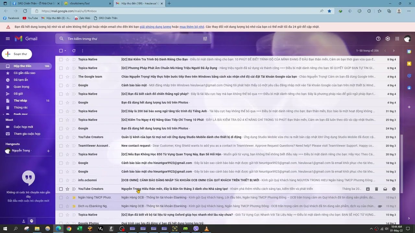Click the browser address bar URL

tap(69, 11)
